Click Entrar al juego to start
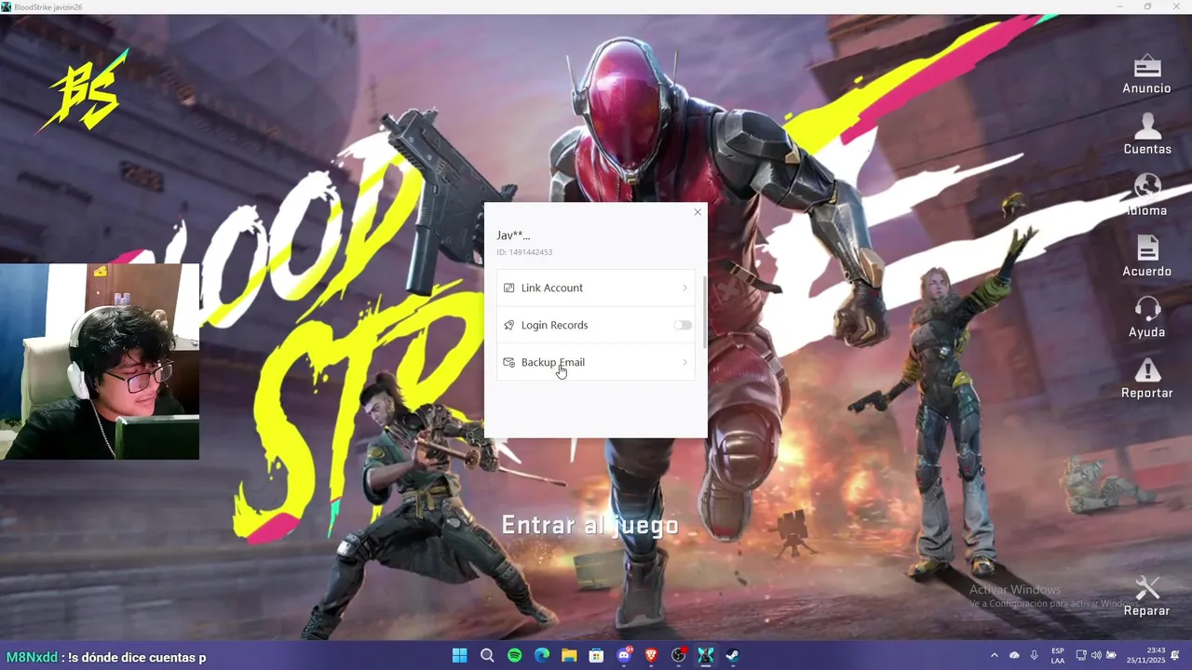1192x670 pixels. 590,526
